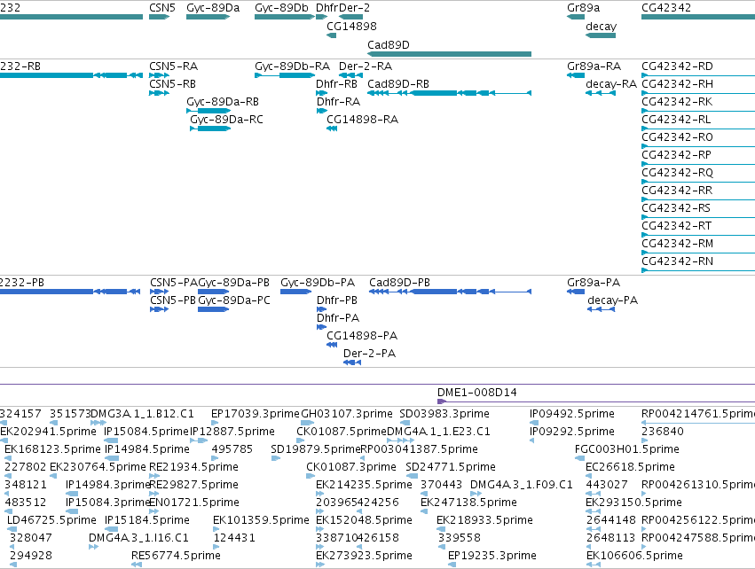Select the Gyc-89Db gene label

click(281, 8)
